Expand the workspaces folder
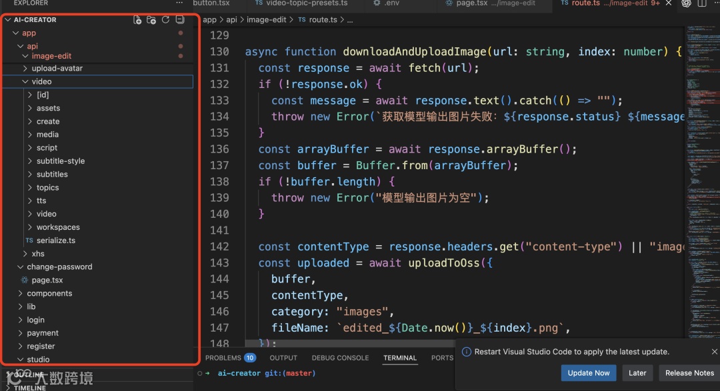This screenshot has height=391, width=720. [x=30, y=227]
